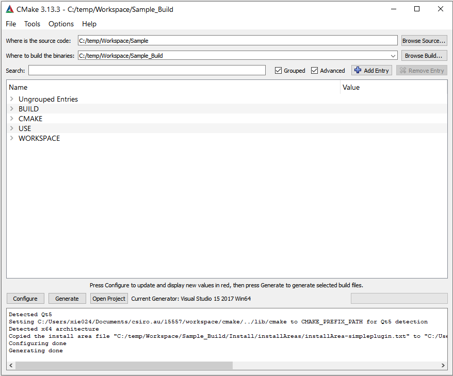Click the Browse Build button

pyautogui.click(x=424, y=56)
